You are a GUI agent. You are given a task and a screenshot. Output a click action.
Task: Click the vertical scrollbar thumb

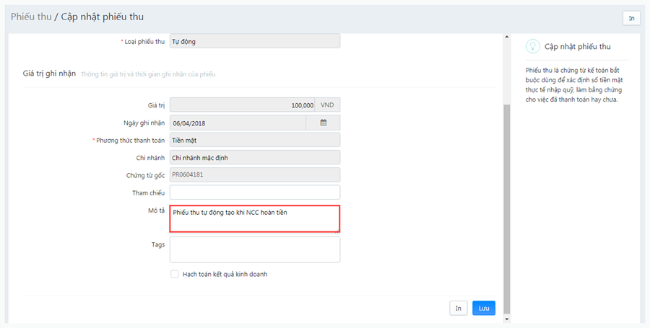pos(506,209)
